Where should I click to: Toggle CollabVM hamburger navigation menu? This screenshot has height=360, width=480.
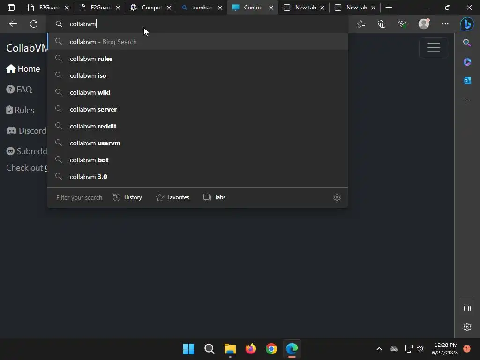click(434, 47)
